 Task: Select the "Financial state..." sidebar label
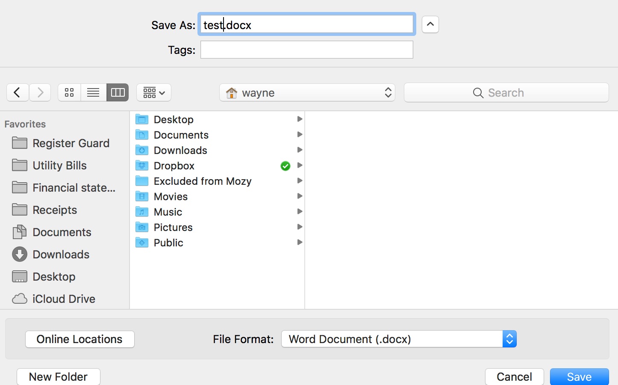point(74,188)
